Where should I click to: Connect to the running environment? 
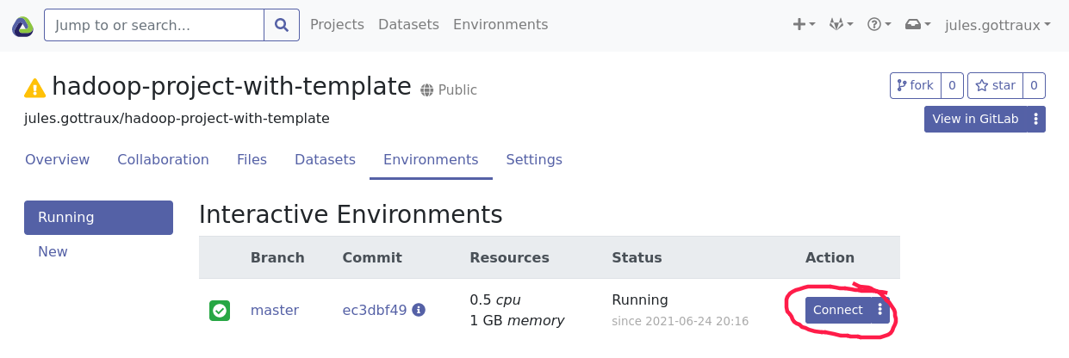(x=837, y=310)
